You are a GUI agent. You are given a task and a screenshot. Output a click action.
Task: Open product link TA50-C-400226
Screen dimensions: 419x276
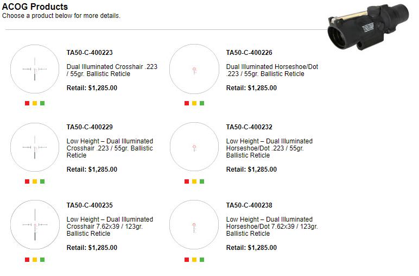tap(249, 53)
